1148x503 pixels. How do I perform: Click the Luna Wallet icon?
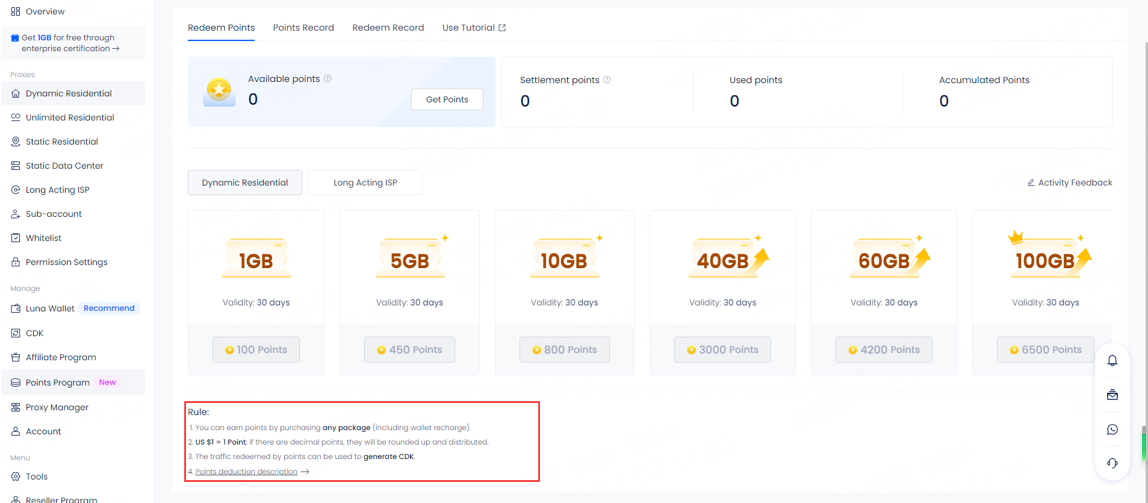pyautogui.click(x=16, y=308)
